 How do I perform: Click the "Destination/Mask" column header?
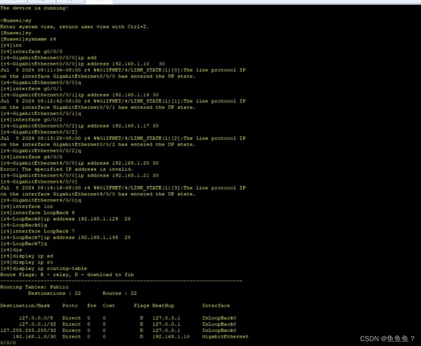point(25,306)
